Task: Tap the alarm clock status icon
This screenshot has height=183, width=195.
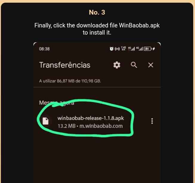Action: click(x=112, y=49)
